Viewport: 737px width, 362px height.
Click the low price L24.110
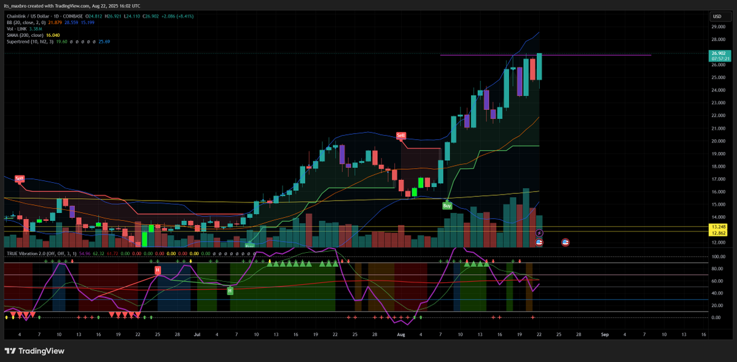(132, 16)
